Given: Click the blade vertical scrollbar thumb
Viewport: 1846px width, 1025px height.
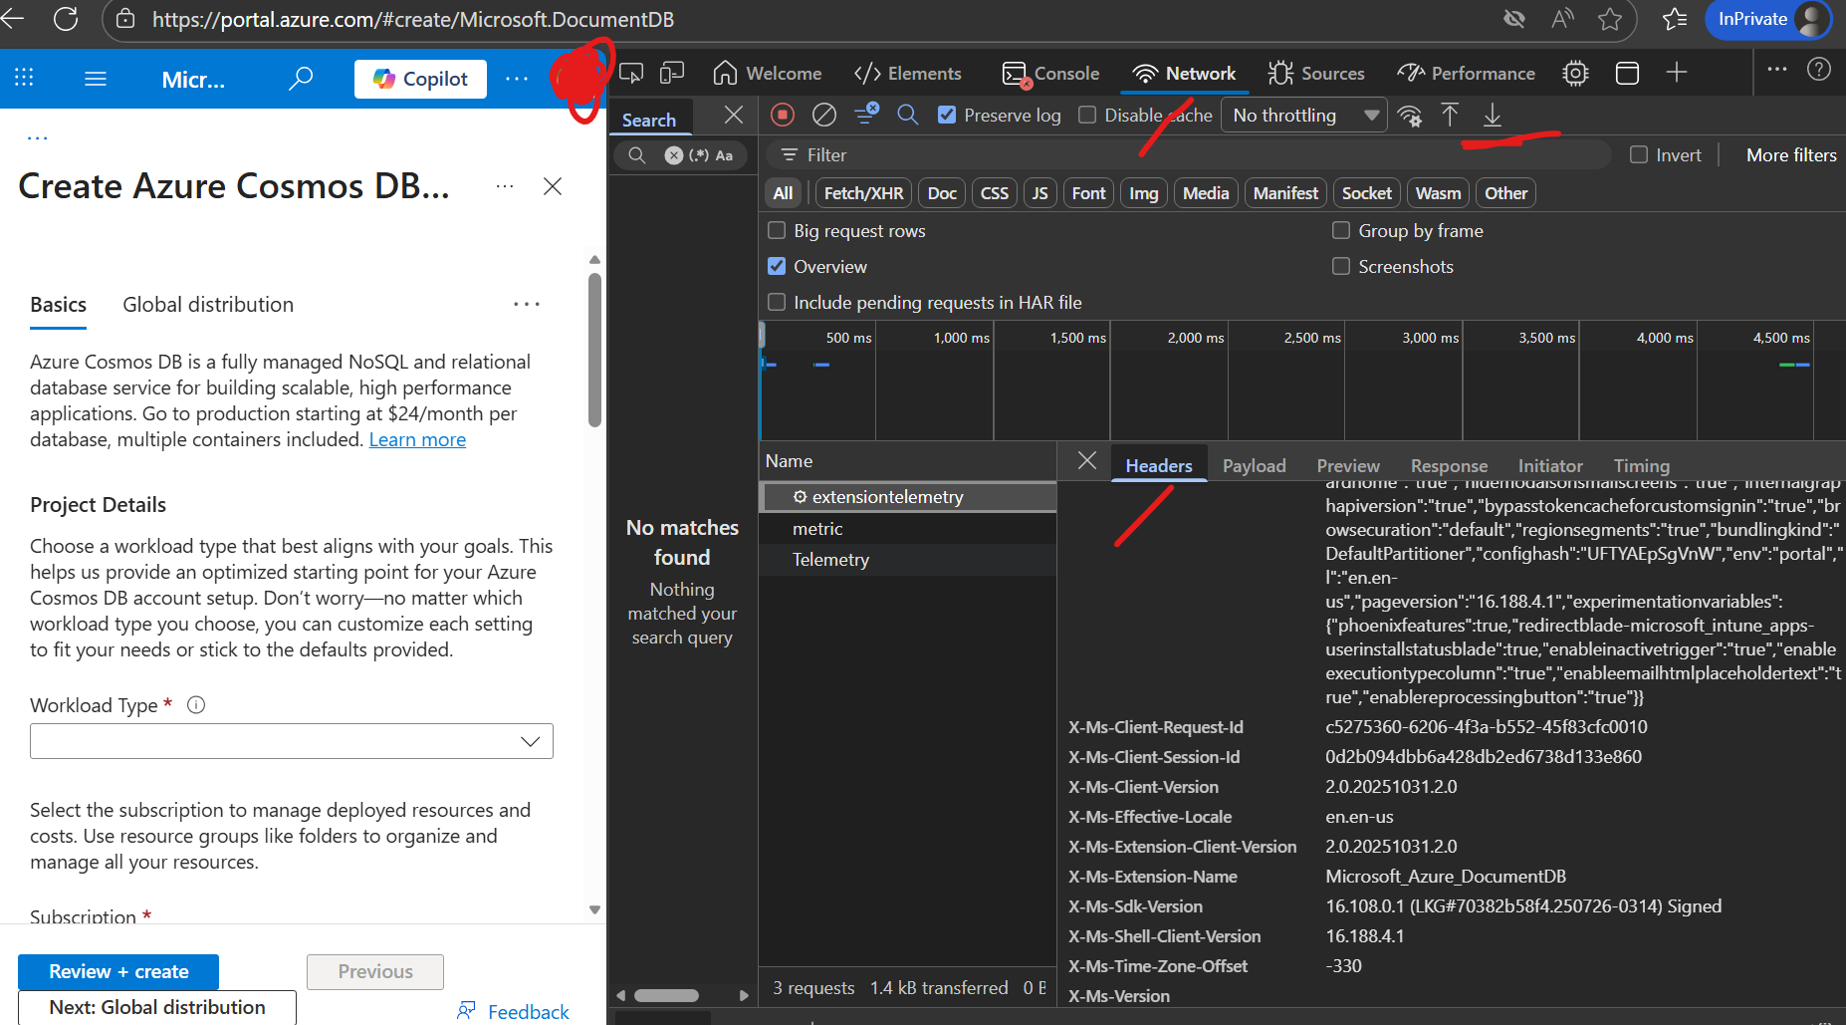Looking at the screenshot, I should click(594, 349).
